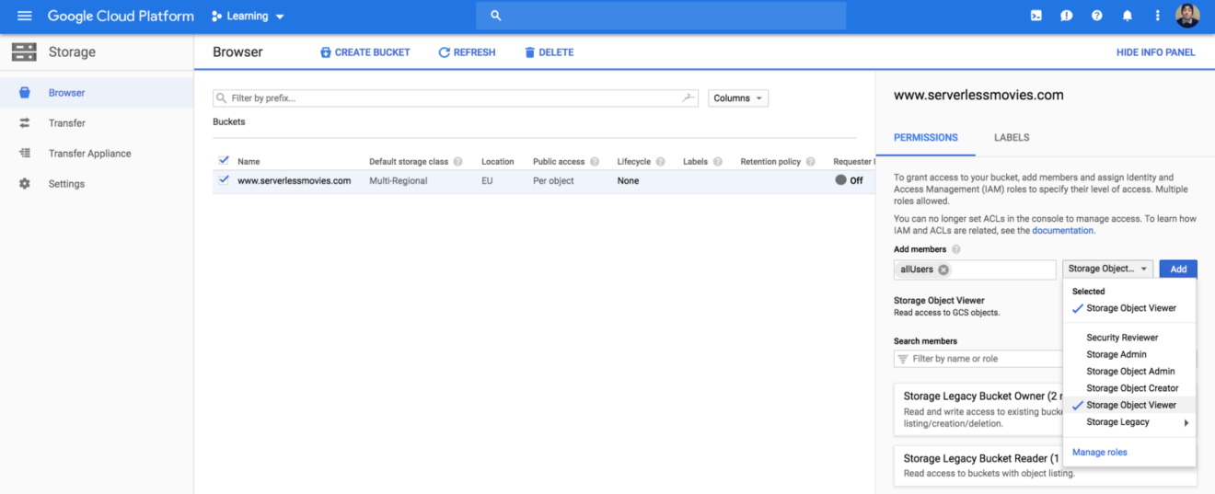Viewport: 1215px width, 494px height.
Task: Click the blue Add button
Action: pyautogui.click(x=1178, y=269)
